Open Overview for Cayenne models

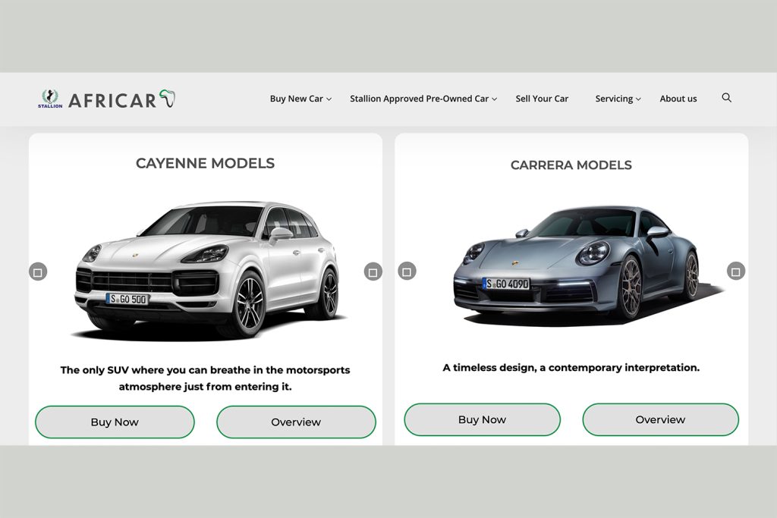click(x=296, y=422)
